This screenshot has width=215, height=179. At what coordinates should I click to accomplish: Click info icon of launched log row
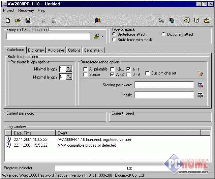8,139
